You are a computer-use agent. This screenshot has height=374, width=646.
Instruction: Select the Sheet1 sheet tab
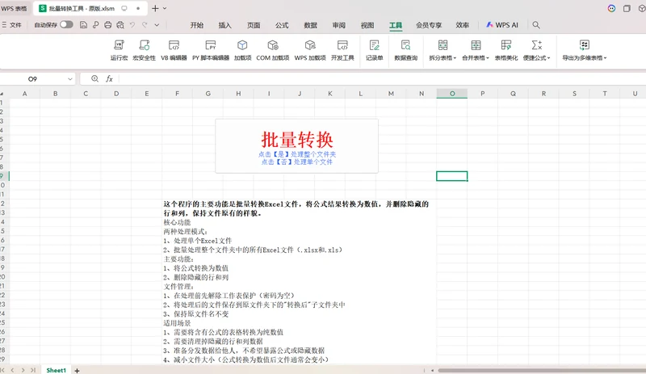pyautogui.click(x=56, y=370)
